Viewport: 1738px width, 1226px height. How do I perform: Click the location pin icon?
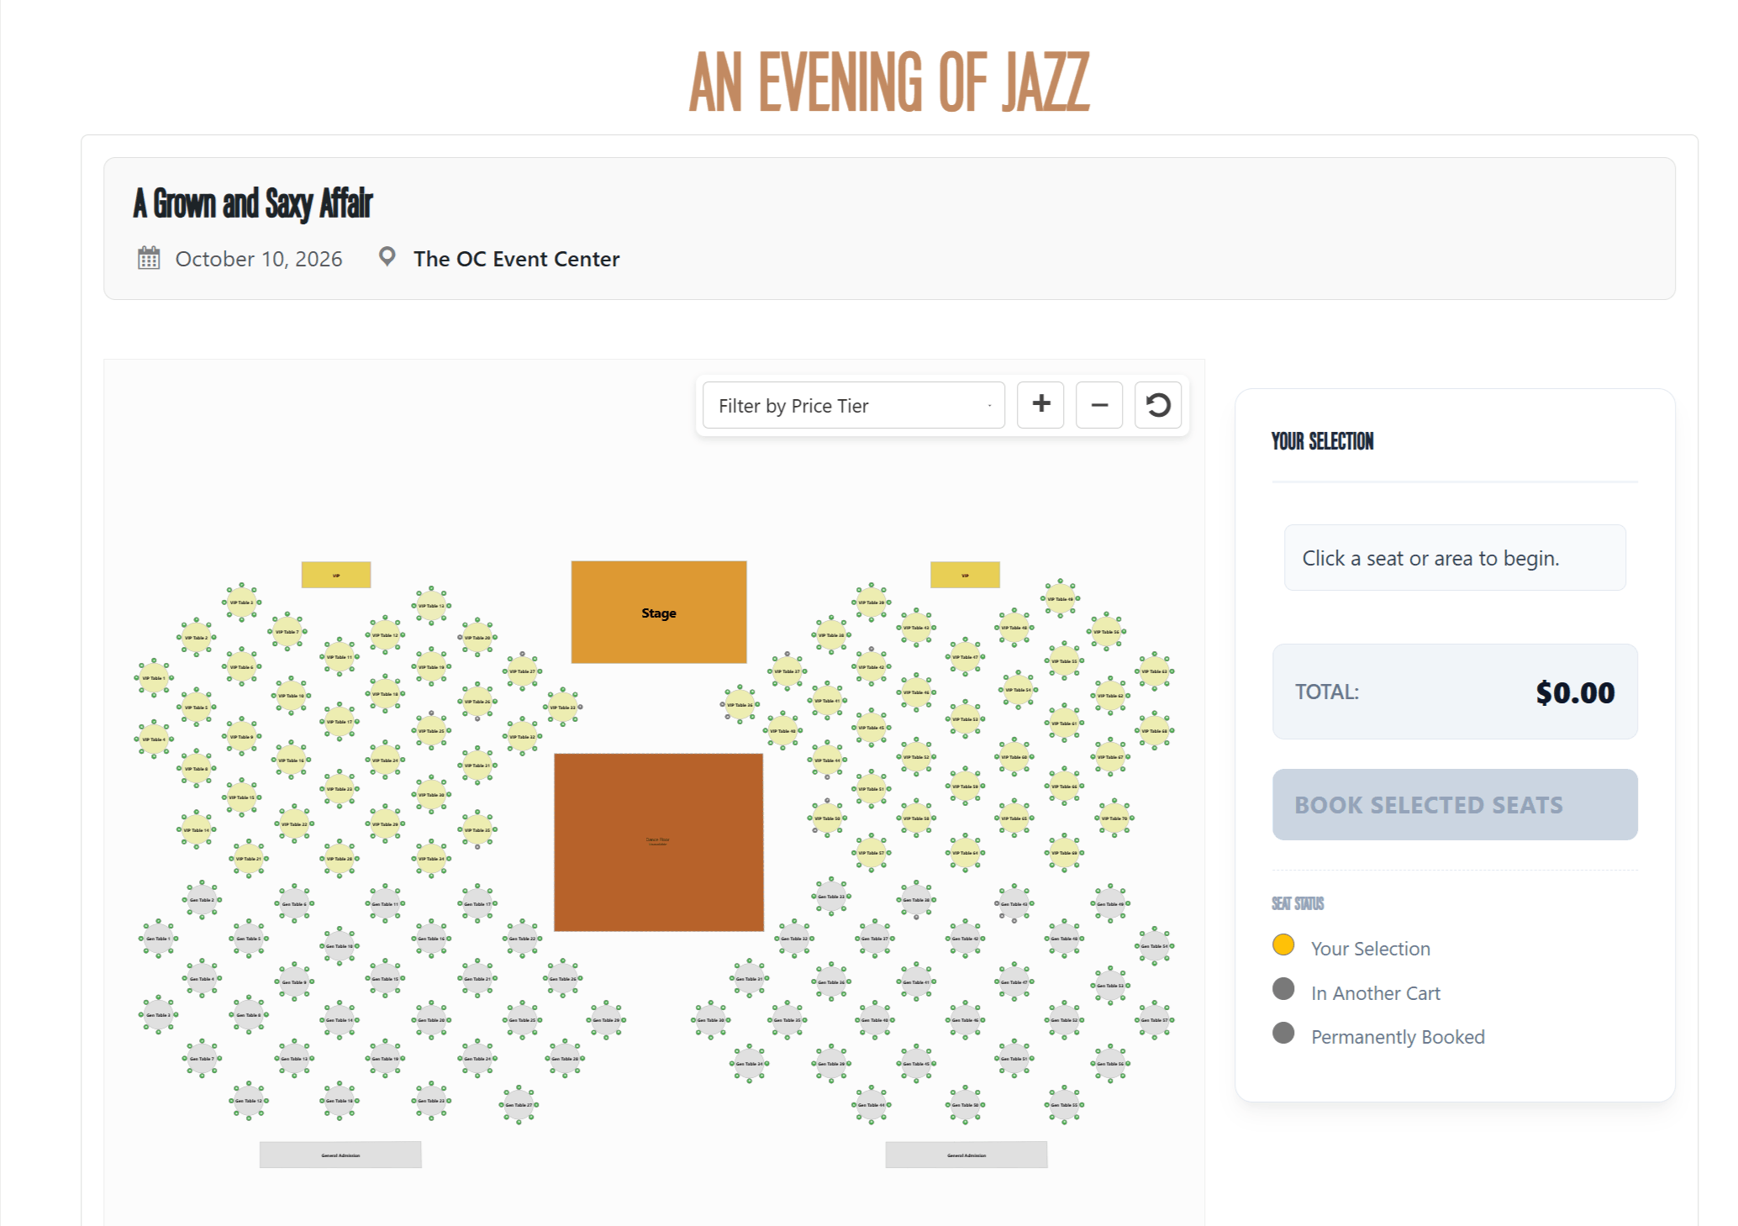coord(387,256)
